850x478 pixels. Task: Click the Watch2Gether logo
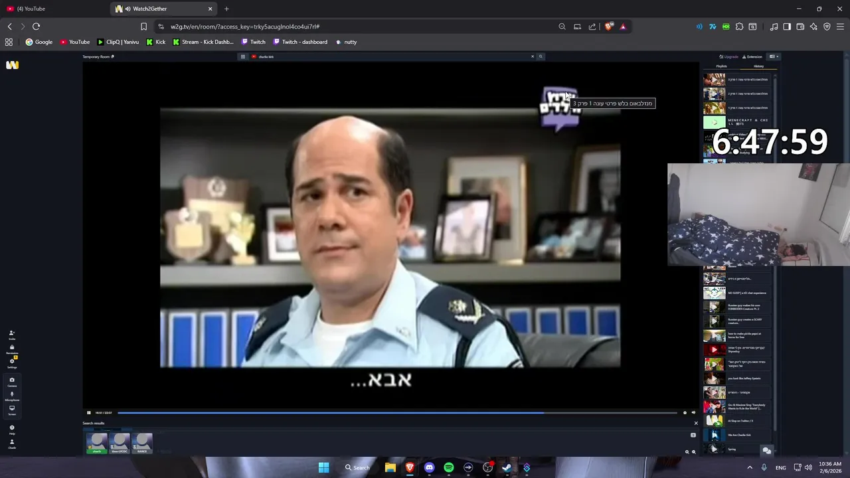[12, 64]
